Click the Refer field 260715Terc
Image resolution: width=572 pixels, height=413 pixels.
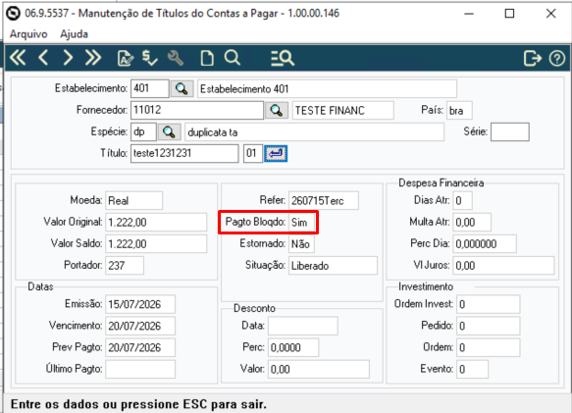[x=323, y=200]
